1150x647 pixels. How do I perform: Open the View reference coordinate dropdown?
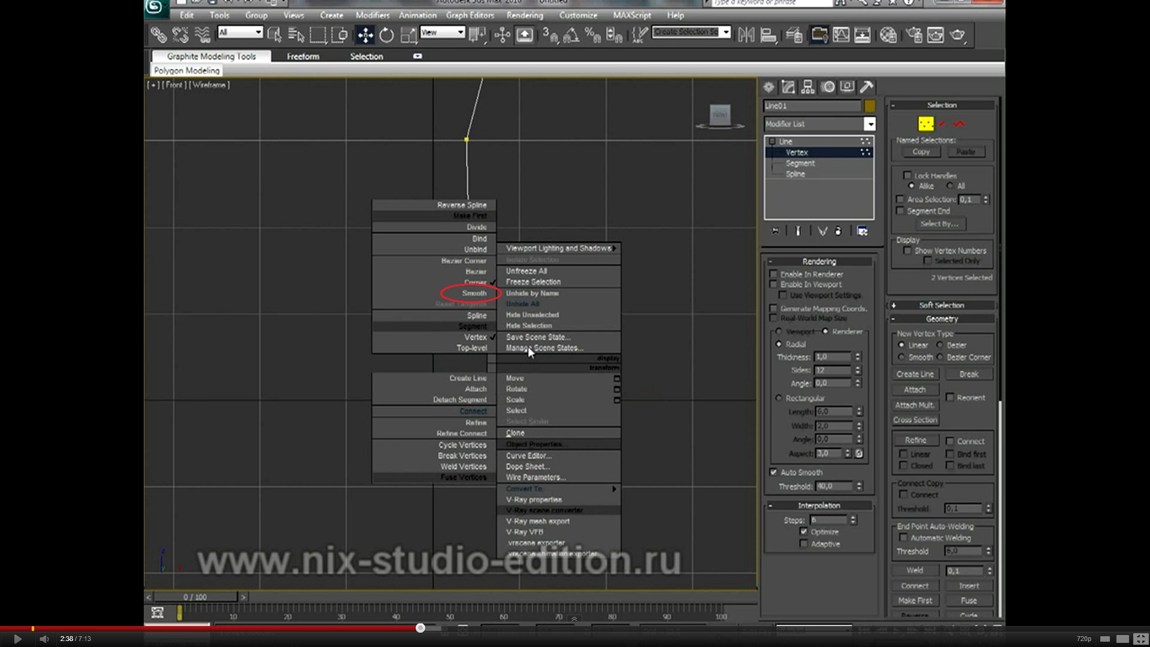[460, 32]
